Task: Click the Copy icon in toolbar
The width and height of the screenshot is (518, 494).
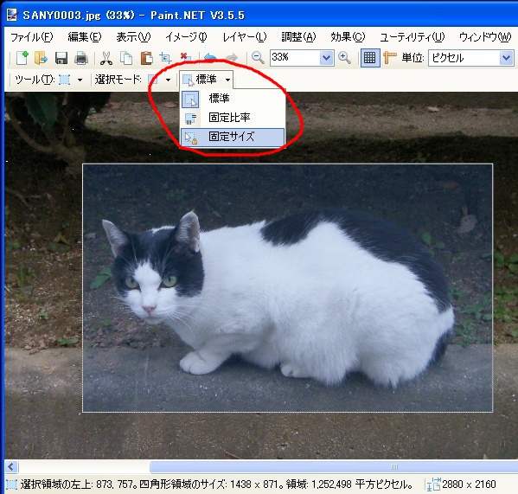Action: click(x=126, y=58)
